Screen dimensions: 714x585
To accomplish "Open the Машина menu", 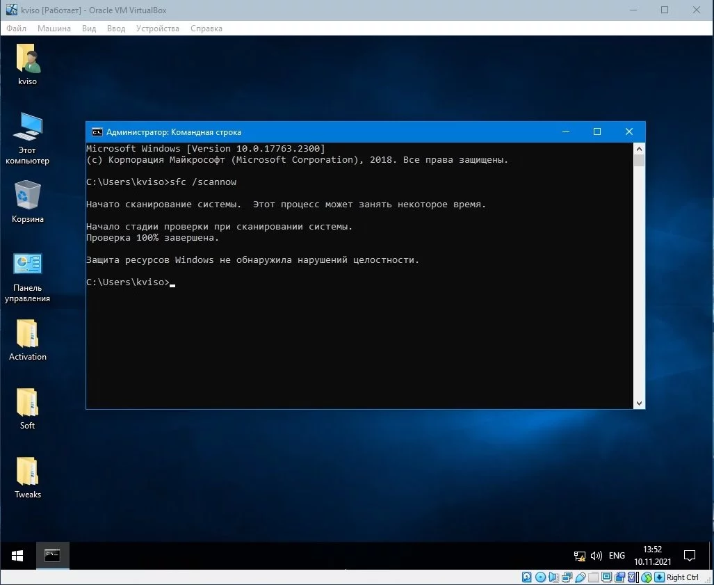I will tap(54, 29).
